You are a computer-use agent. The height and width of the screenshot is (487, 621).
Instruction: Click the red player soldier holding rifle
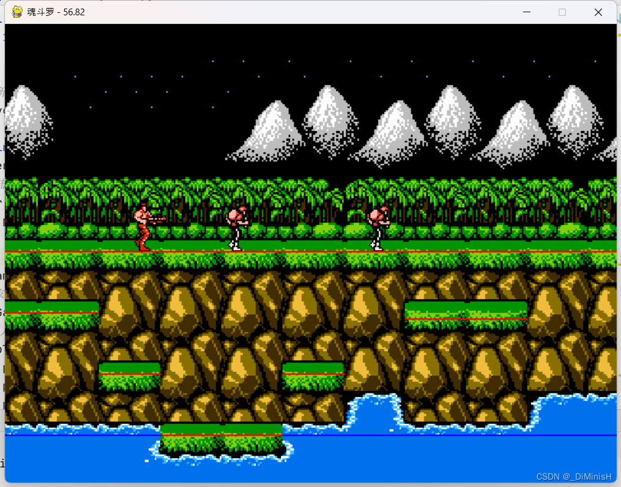(149, 227)
